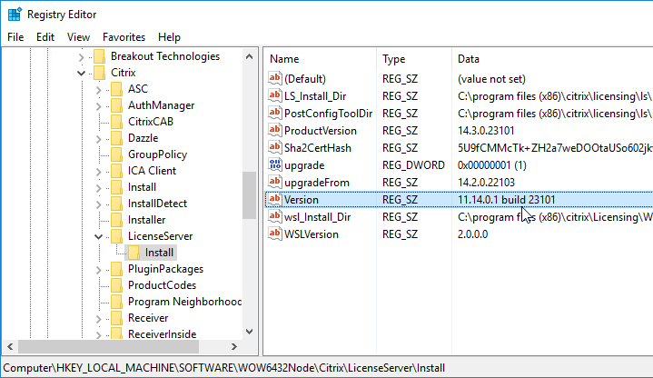Expand the Dazzle key
The image size is (653, 378).
(98, 139)
